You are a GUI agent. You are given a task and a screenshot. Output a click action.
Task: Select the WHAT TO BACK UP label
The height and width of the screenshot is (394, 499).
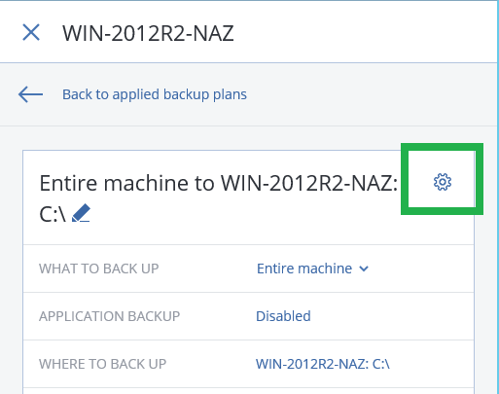click(99, 269)
